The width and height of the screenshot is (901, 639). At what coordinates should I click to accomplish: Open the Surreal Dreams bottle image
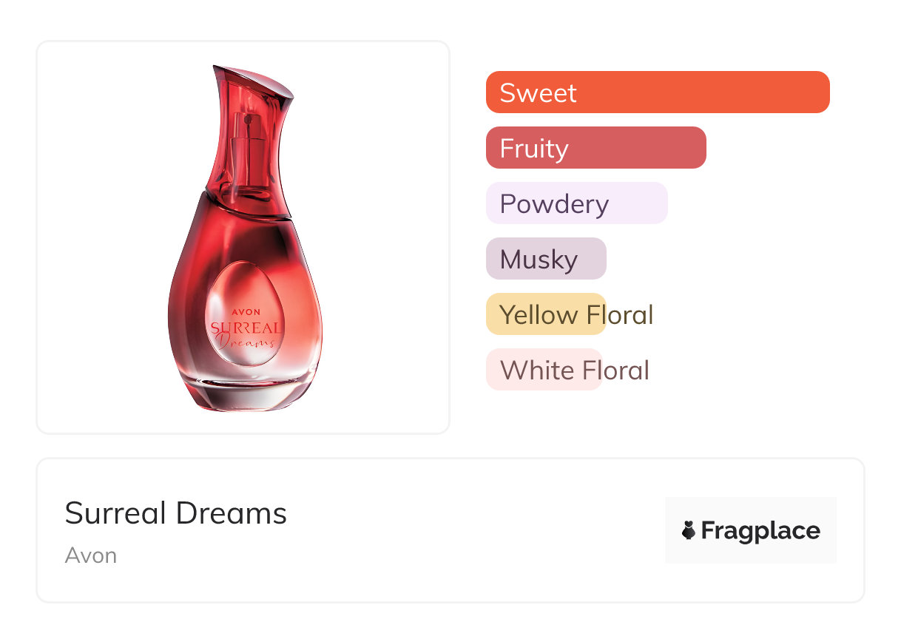click(x=243, y=237)
